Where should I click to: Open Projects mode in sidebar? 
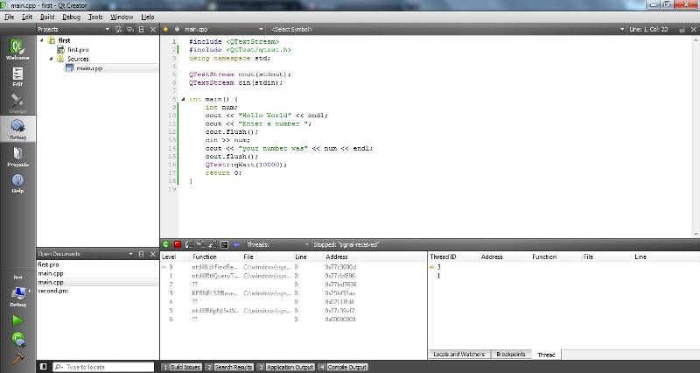[17, 157]
